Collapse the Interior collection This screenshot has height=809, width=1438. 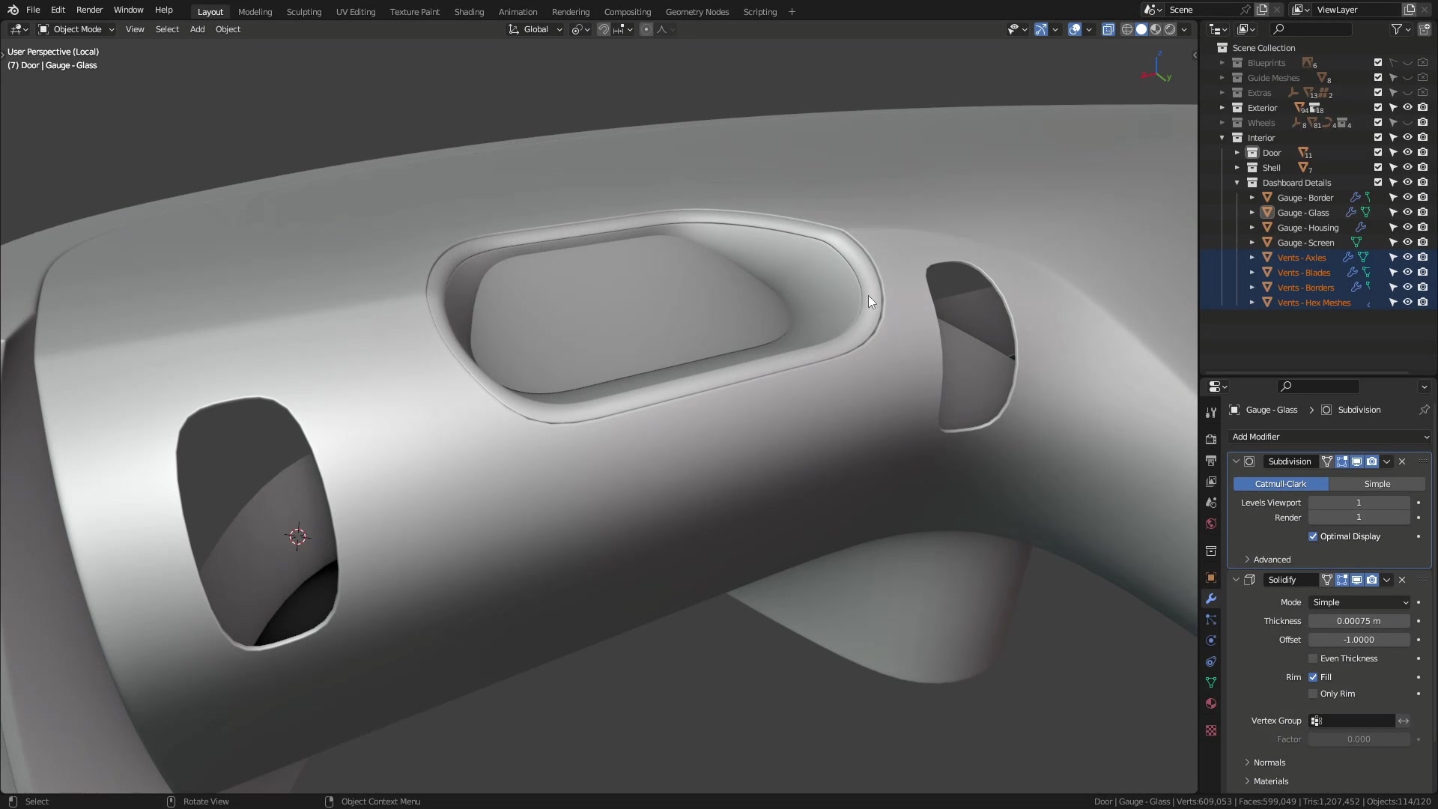click(x=1222, y=138)
